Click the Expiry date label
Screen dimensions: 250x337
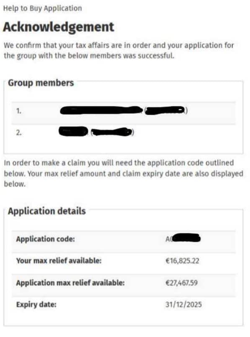click(36, 305)
